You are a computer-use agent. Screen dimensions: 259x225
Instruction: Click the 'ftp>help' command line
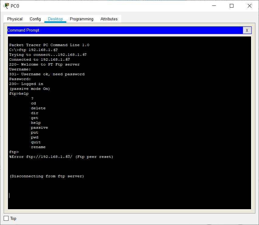coord(19,94)
